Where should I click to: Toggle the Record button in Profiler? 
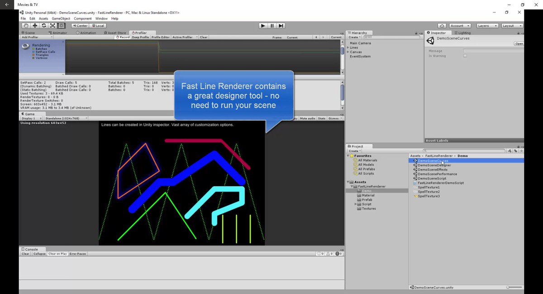click(x=123, y=37)
